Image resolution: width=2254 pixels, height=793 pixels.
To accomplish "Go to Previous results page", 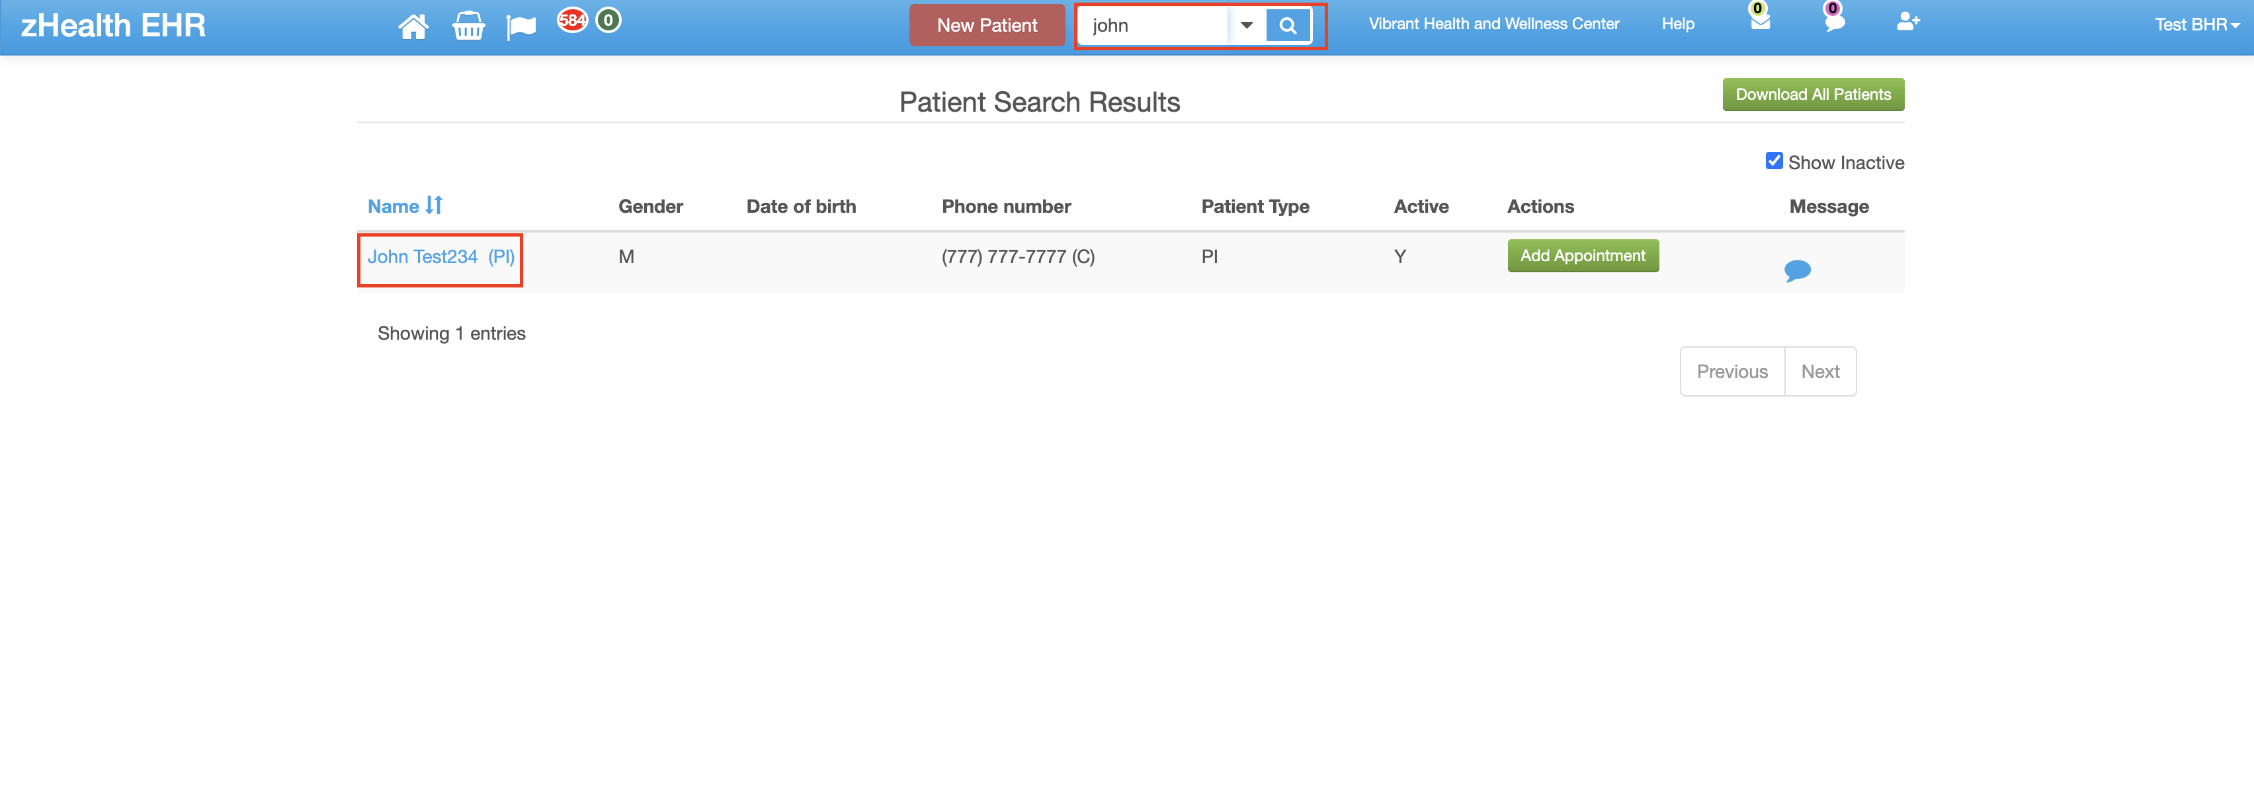I will (1732, 371).
